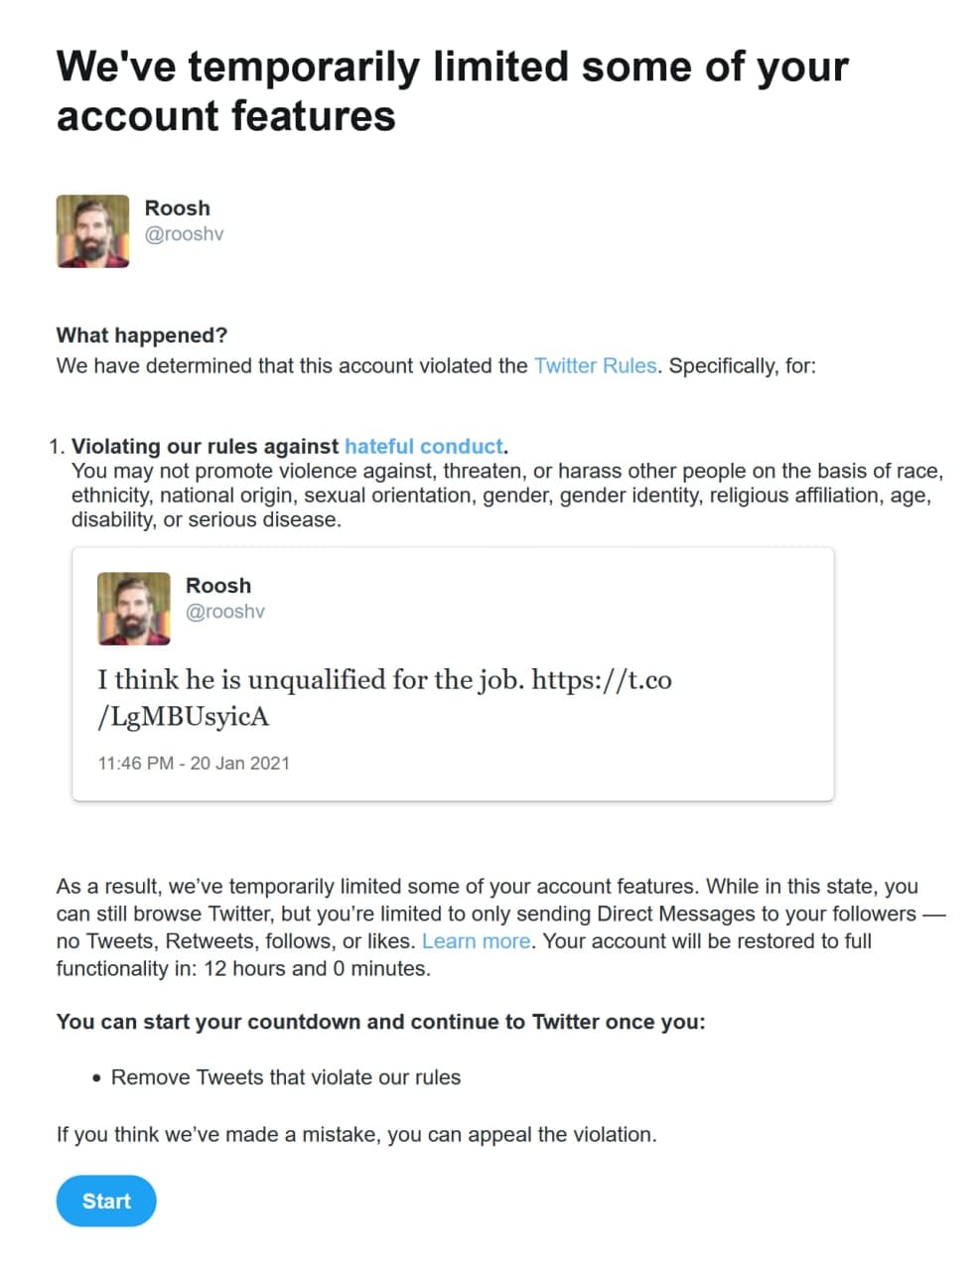Click the avatar inside the embedded tweet

(133, 609)
